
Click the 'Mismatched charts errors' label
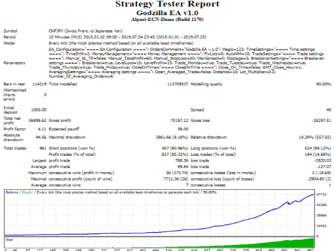(15, 95)
